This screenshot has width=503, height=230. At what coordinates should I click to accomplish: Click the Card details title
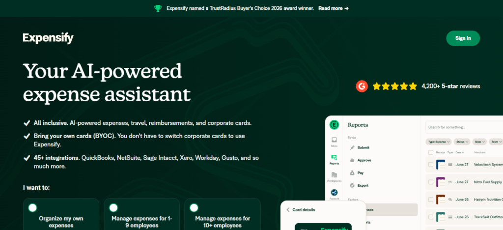304,210
